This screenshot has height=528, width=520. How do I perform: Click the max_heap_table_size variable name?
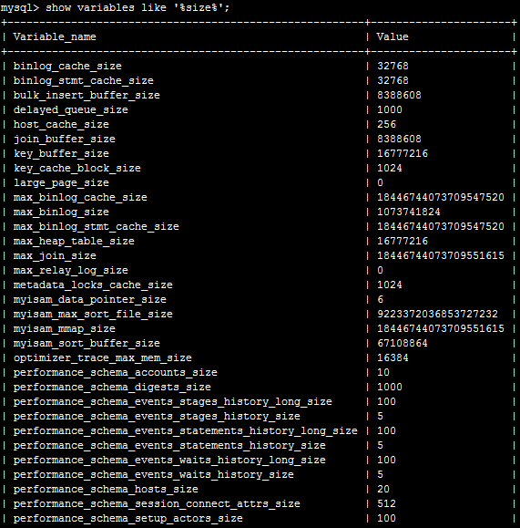74,241
